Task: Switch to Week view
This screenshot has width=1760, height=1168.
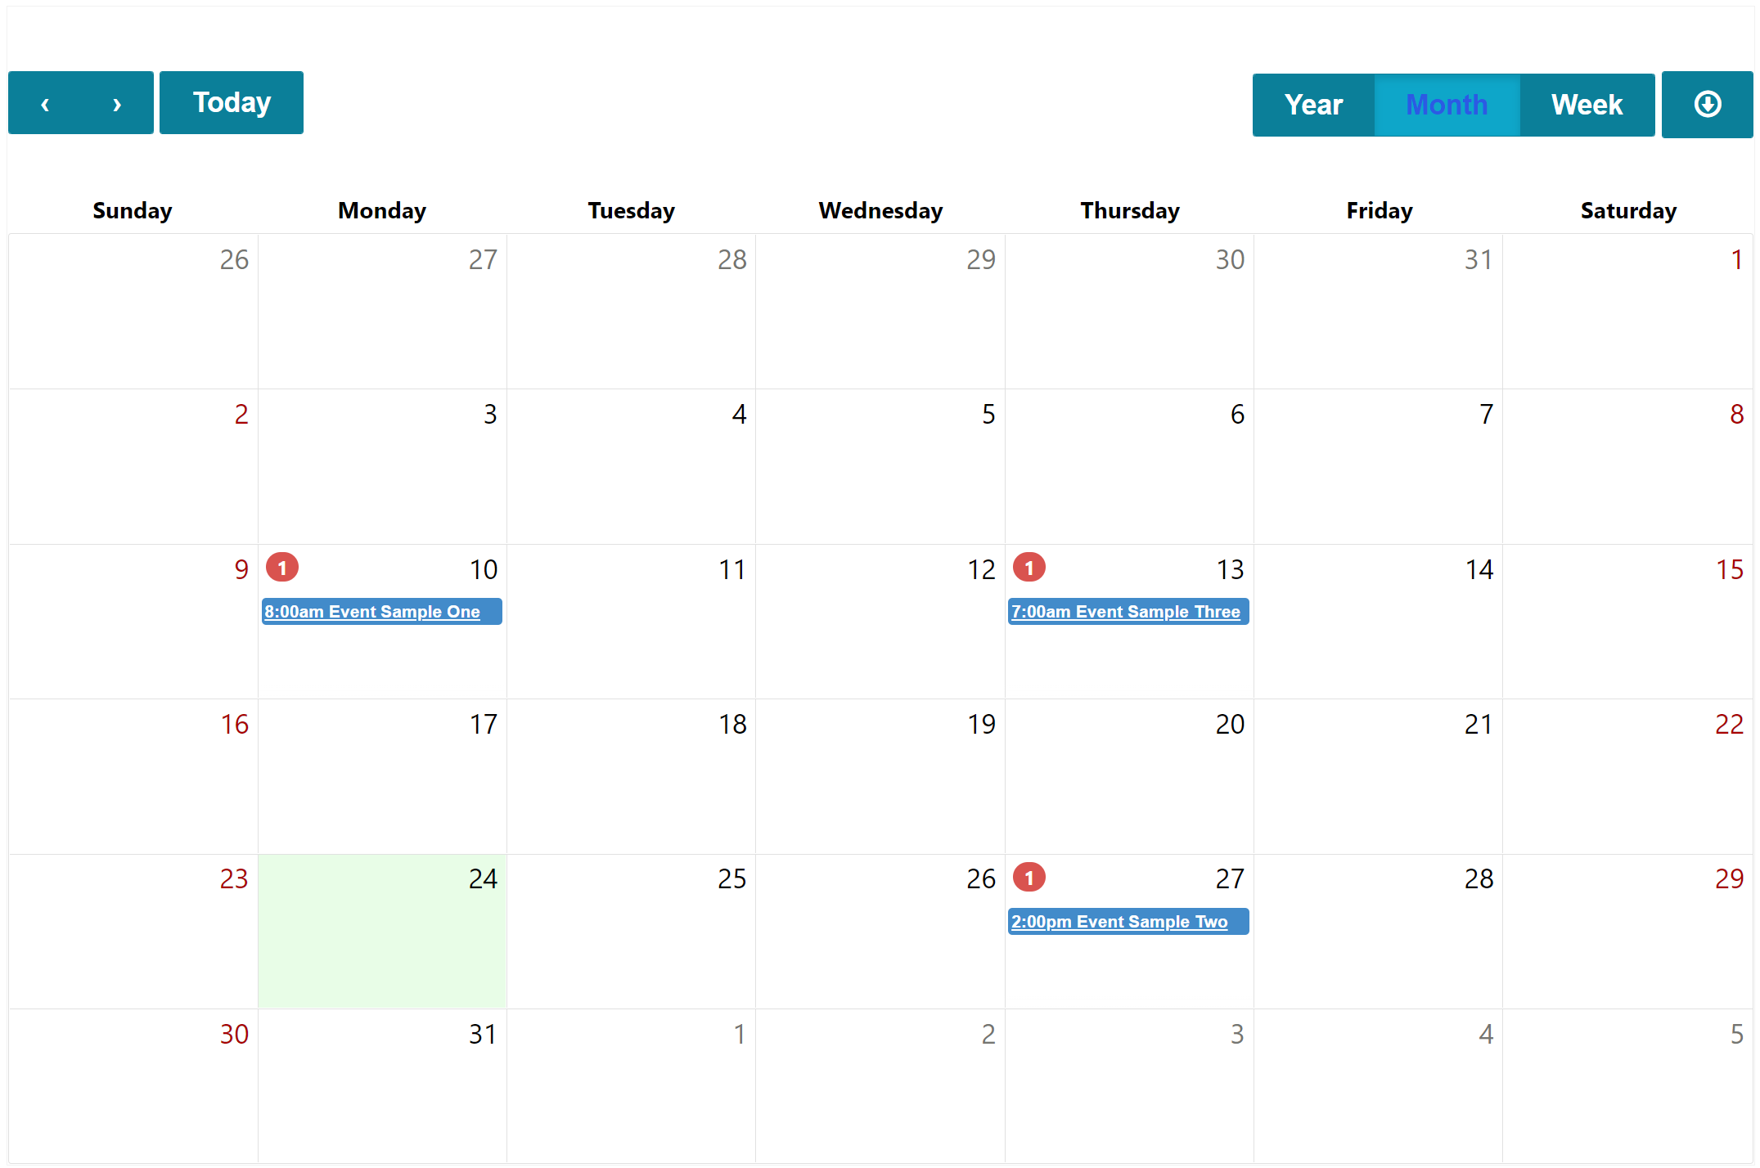Action: point(1584,105)
